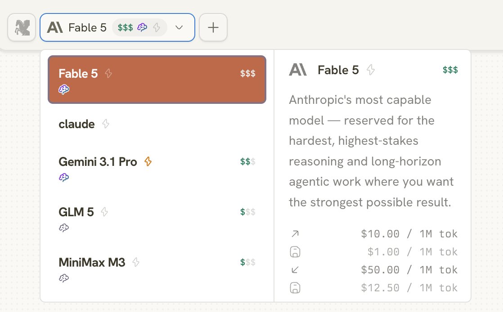503x312 pixels.
Task: Click orange lightning icon beside Gemini 3.1 Pro
Action: [148, 161]
